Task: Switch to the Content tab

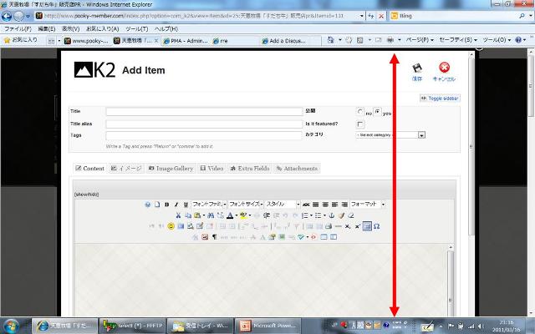Action: [89, 169]
